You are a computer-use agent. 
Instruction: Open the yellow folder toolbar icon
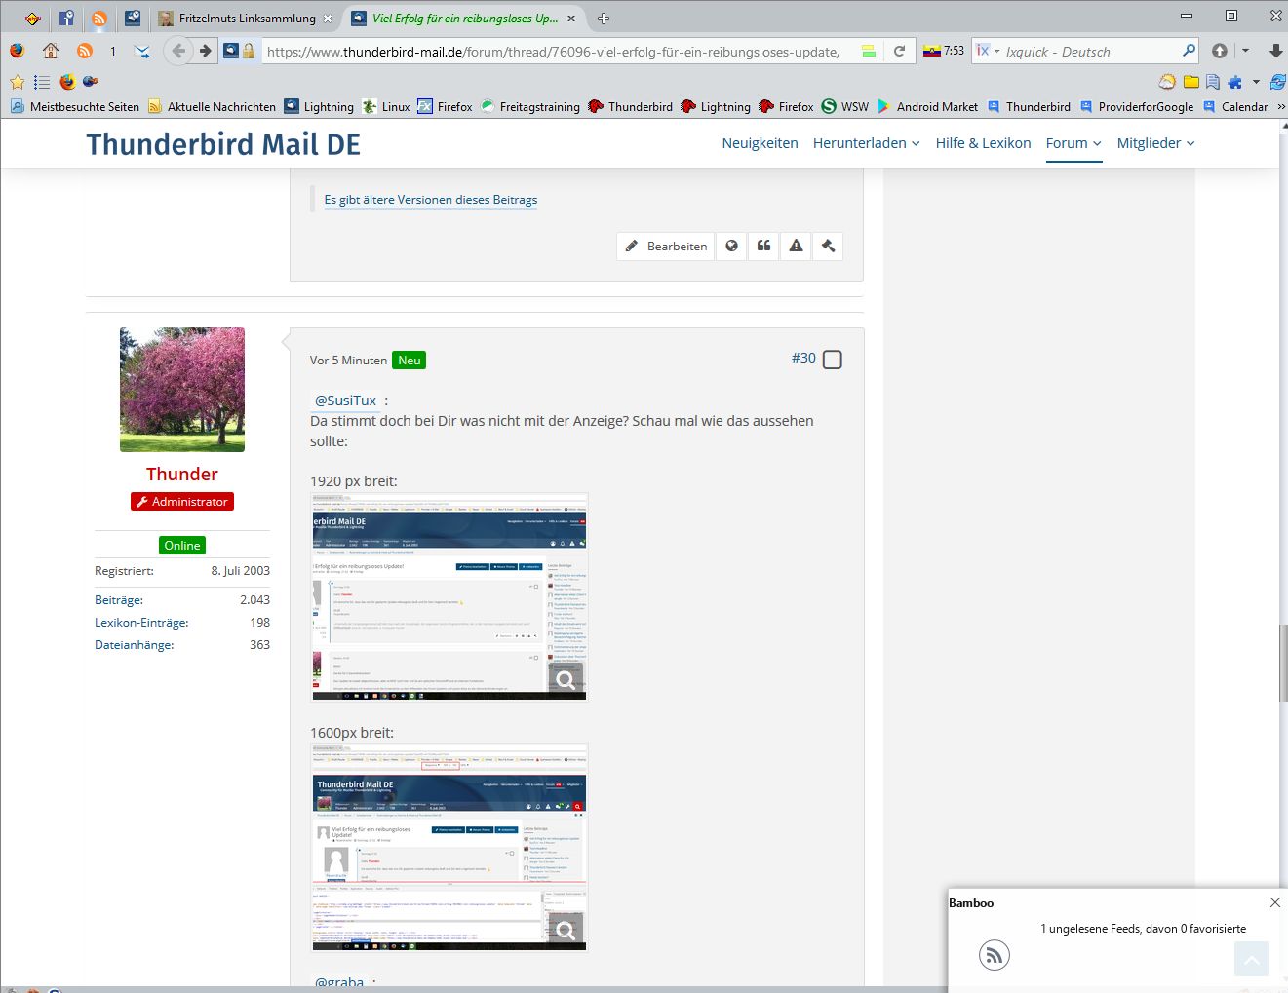[1191, 82]
